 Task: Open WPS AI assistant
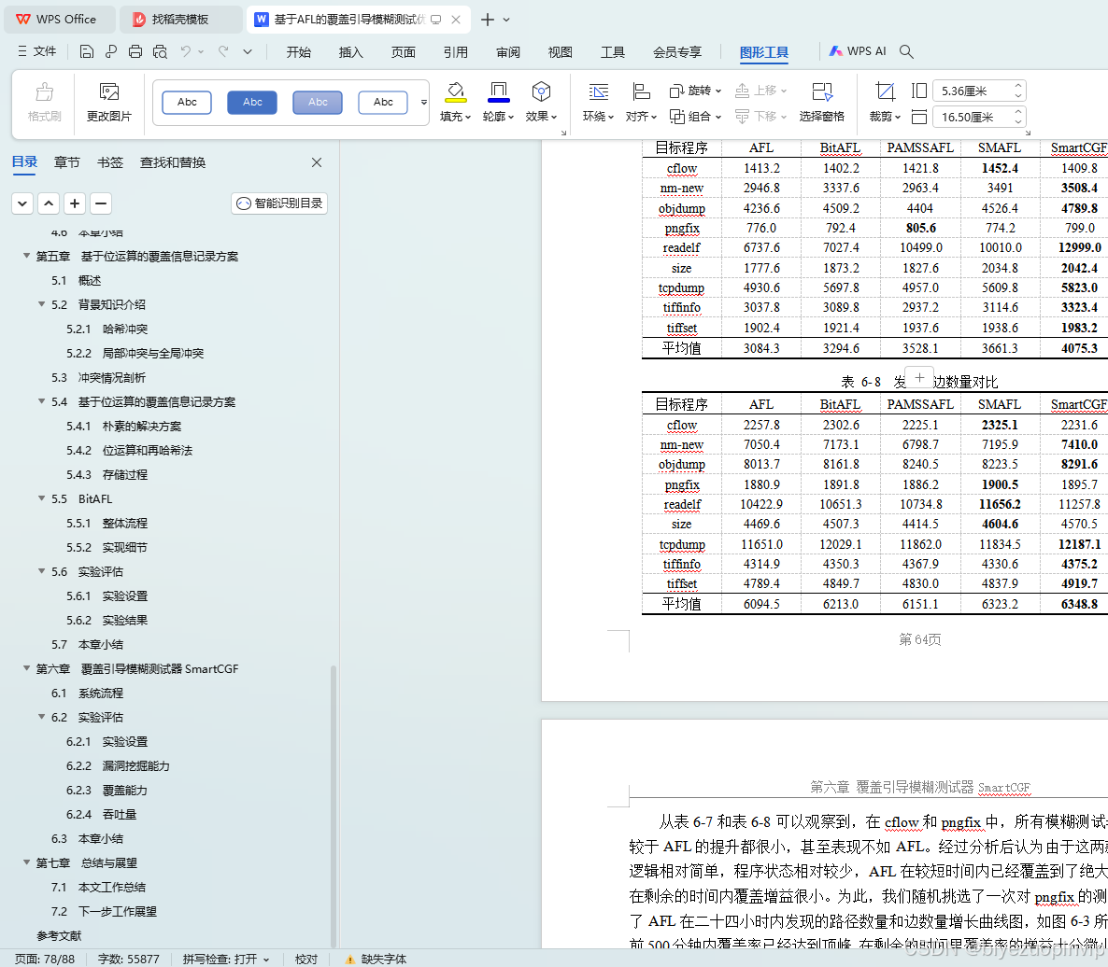pos(857,51)
